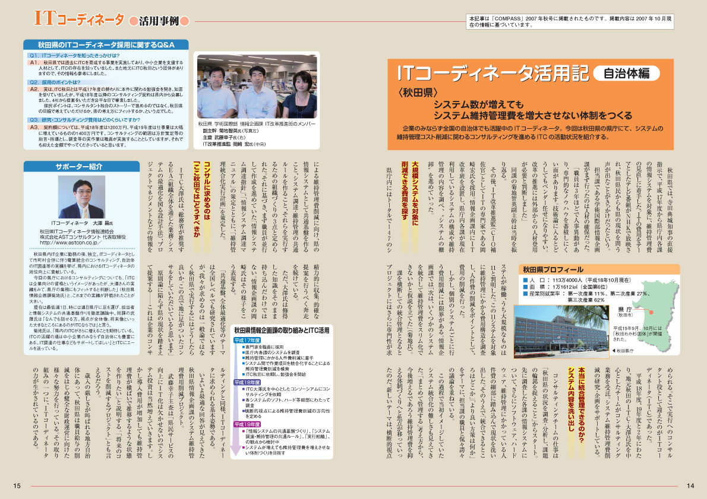
Task: Click question Q2 '採用のポイントは?'
Action: coord(55,82)
